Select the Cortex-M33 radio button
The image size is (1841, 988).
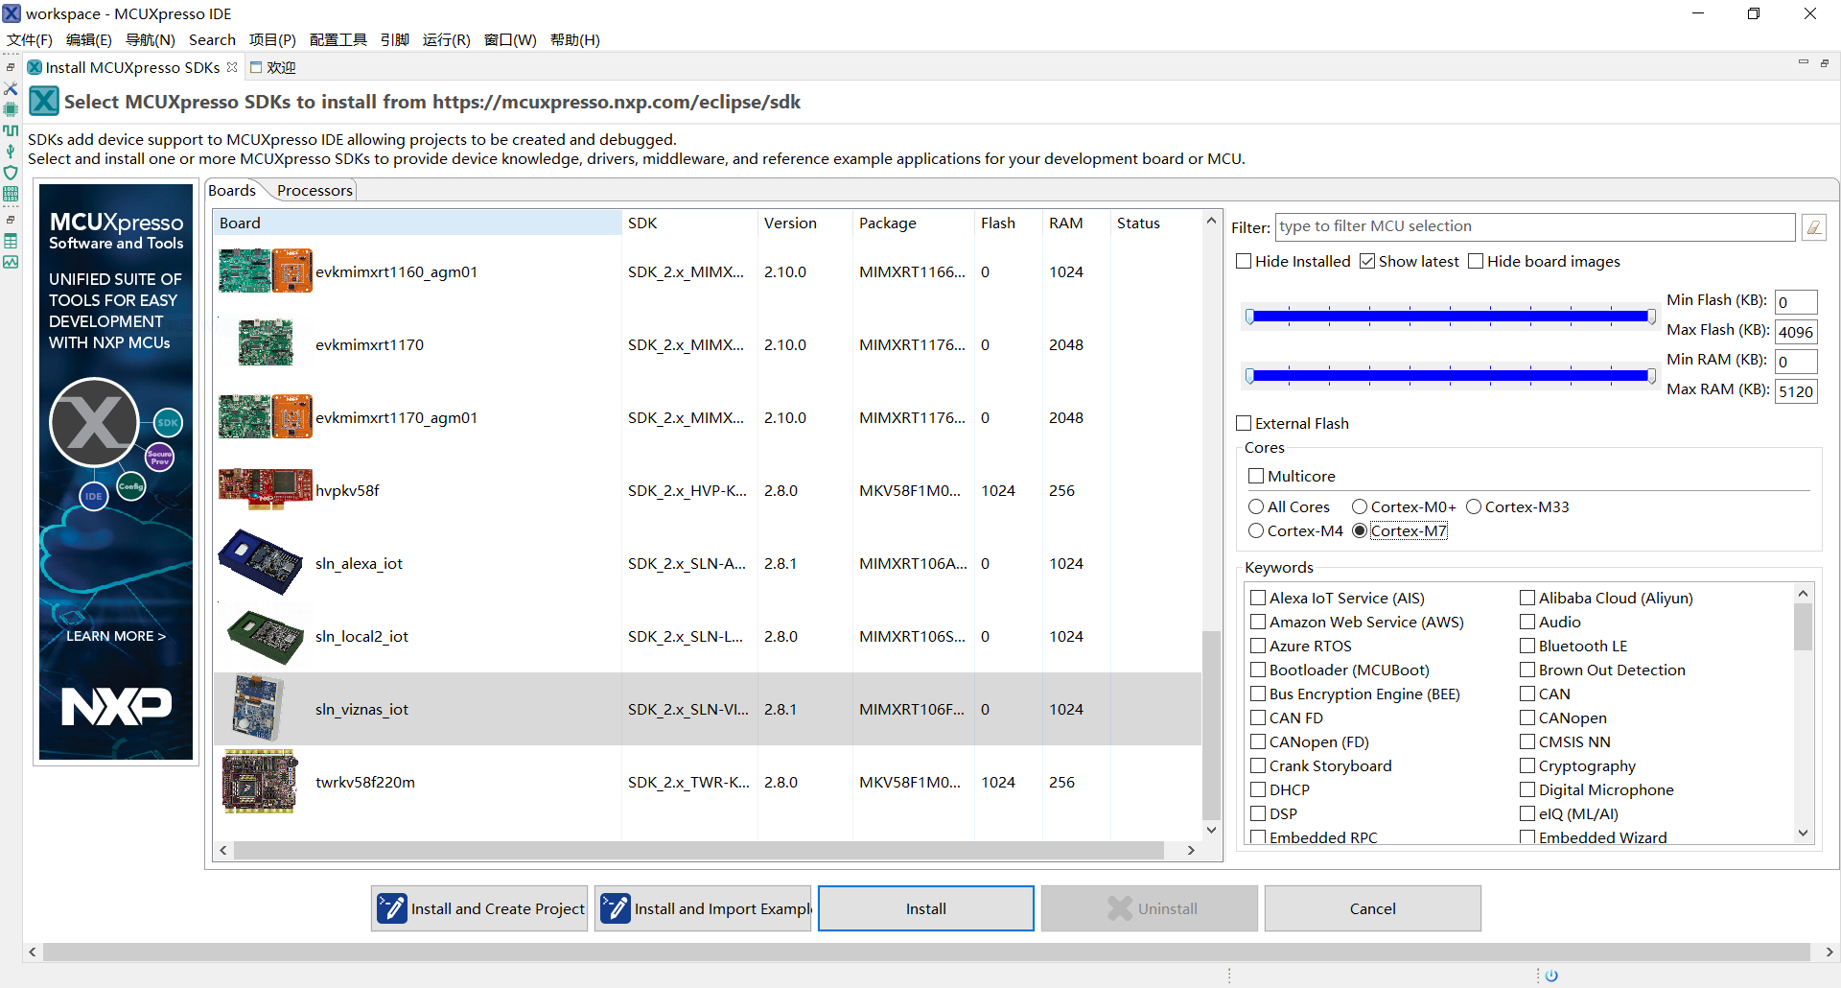(1474, 506)
